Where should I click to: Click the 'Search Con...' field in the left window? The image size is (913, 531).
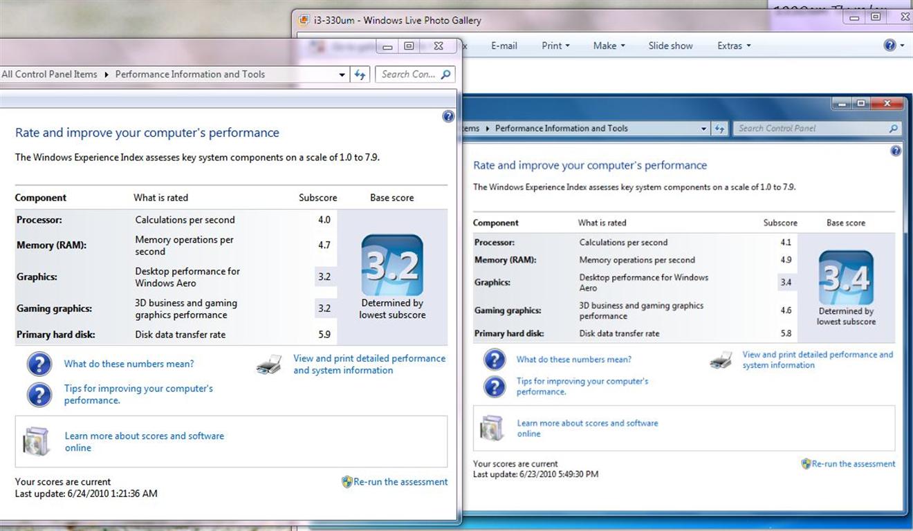(415, 75)
